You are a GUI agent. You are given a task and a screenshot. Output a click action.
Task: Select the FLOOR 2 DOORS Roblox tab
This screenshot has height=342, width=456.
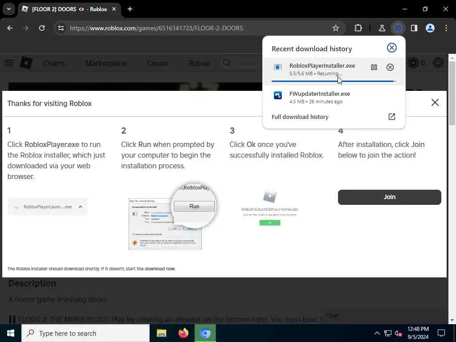[69, 9]
